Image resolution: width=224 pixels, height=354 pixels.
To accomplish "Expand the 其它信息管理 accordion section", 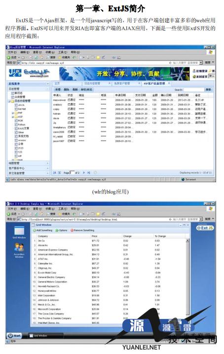I will tap(47, 173).
